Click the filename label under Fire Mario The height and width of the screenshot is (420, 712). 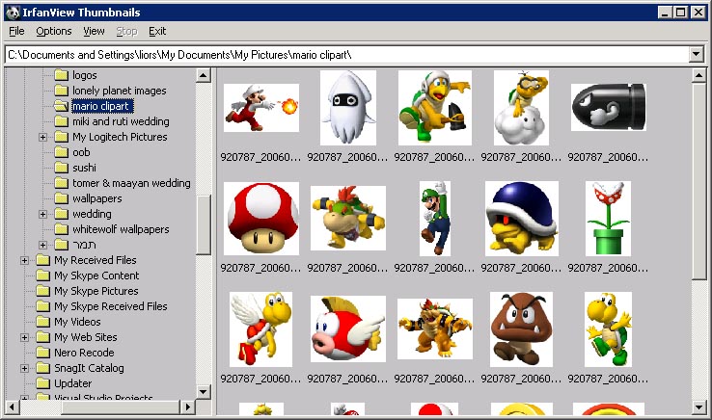tap(260, 157)
